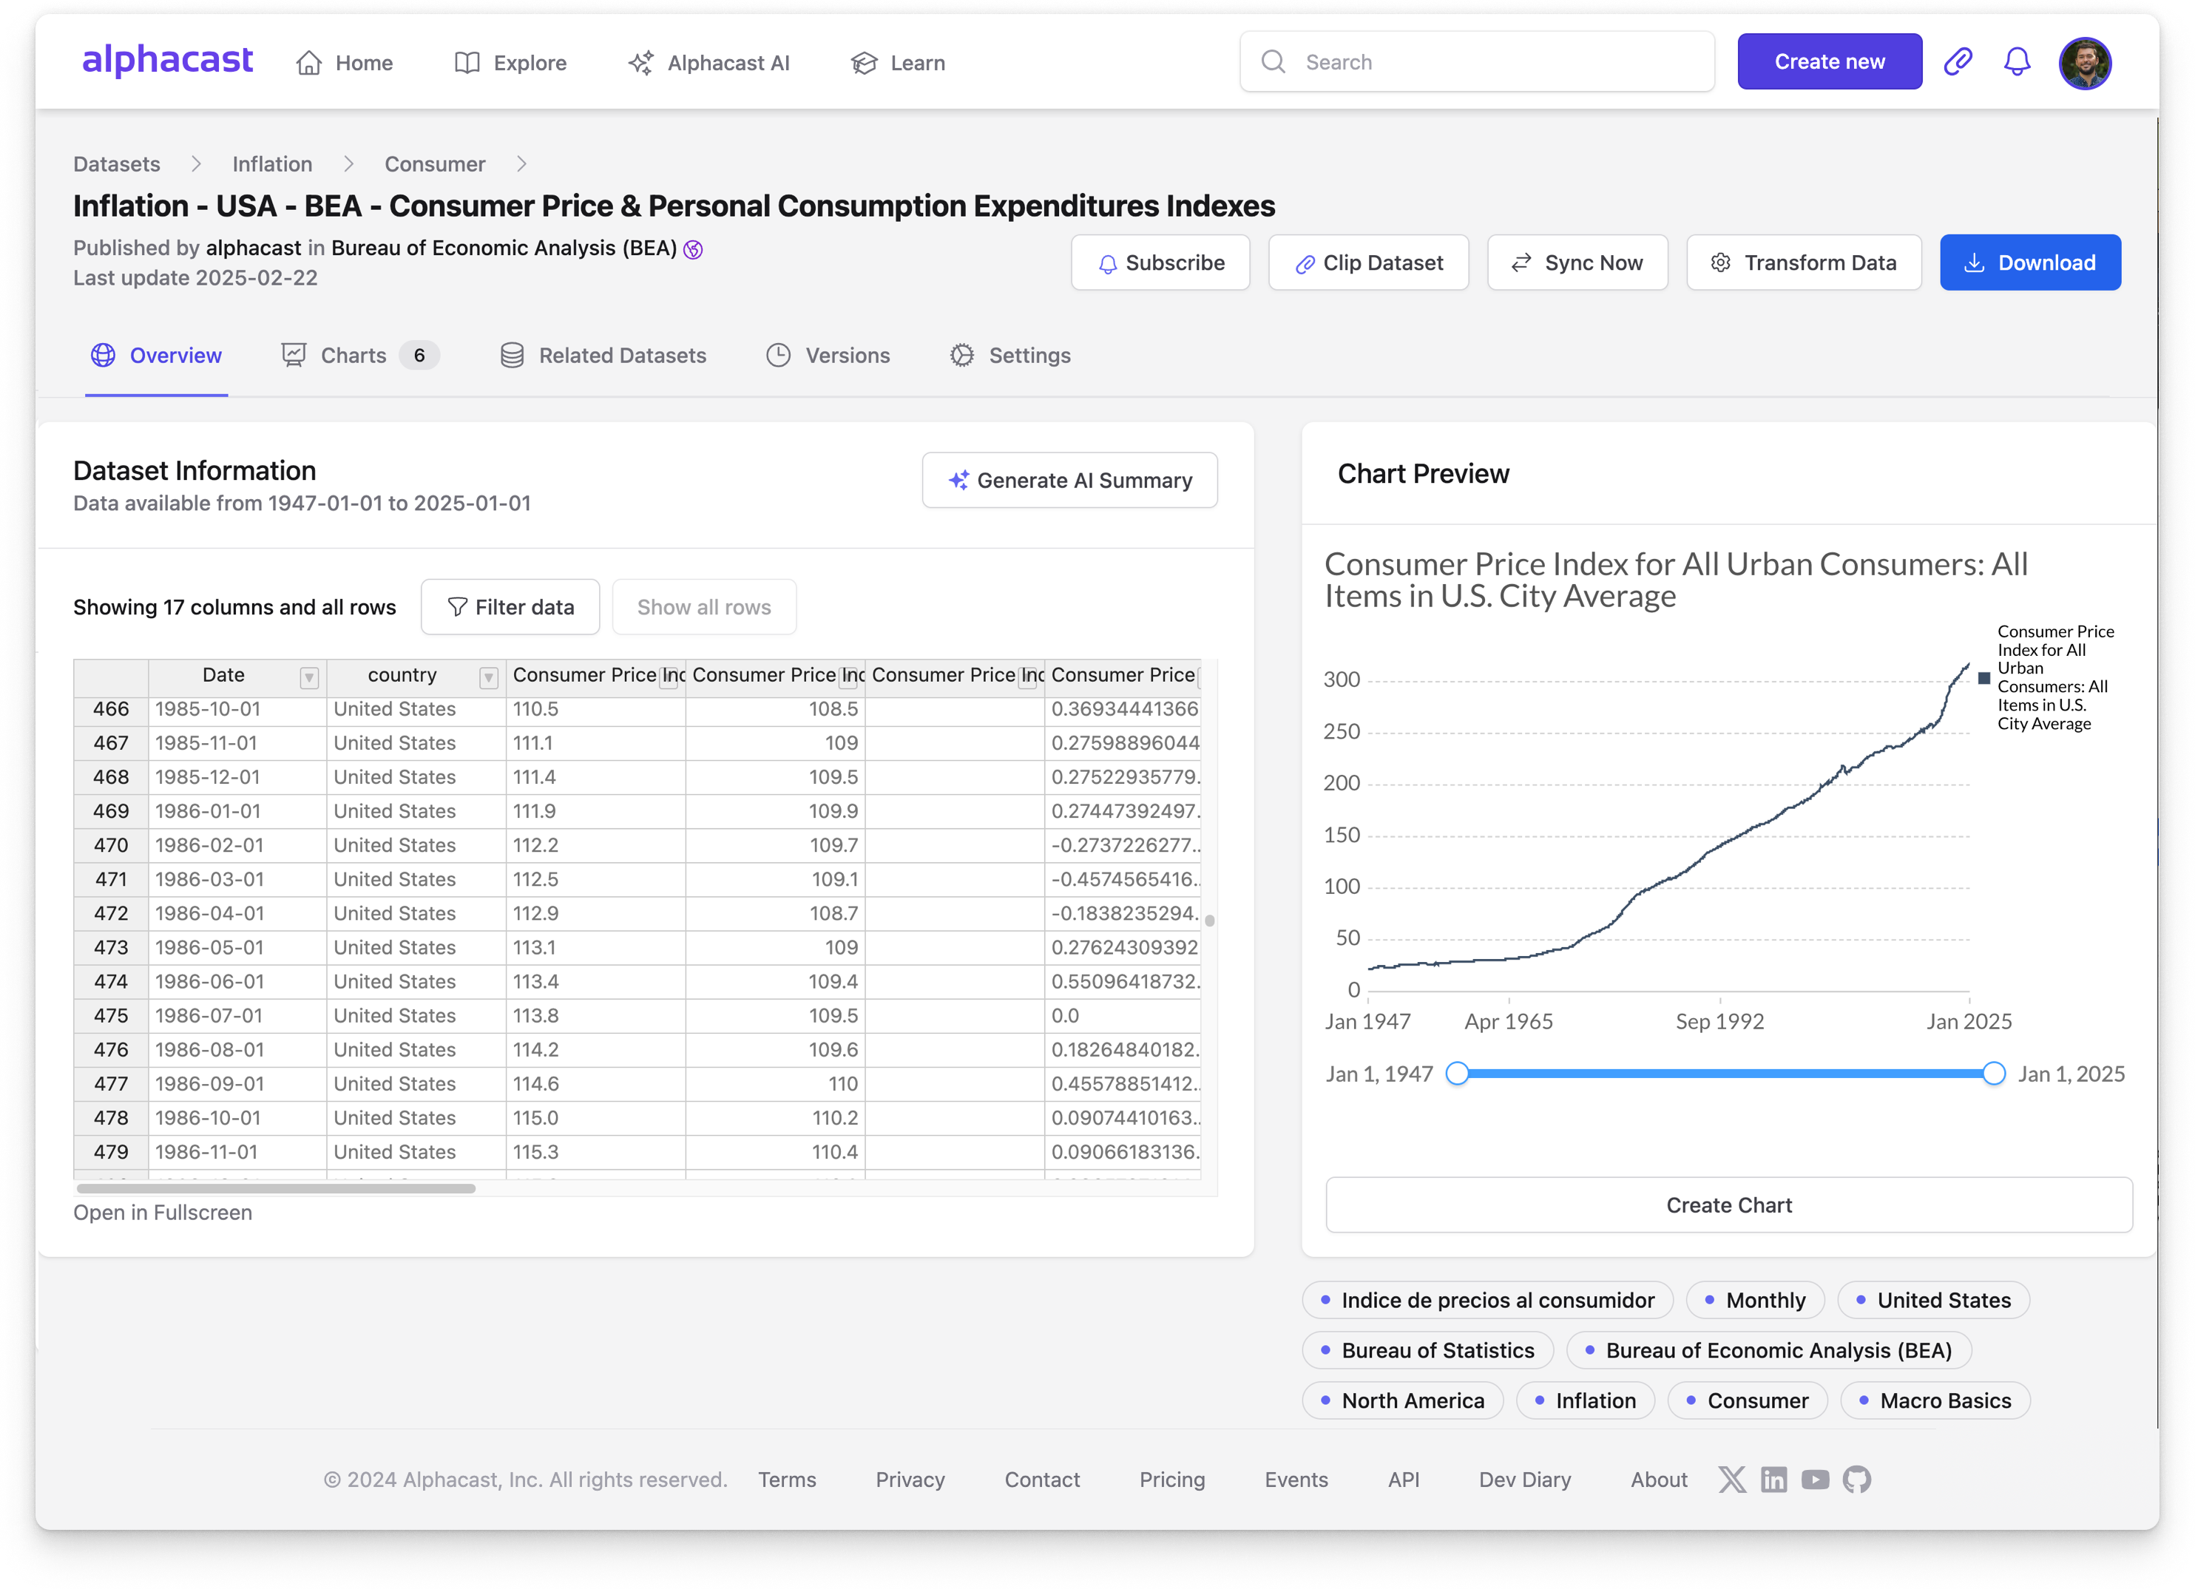Open Alphacast X (Twitter) page
The width and height of the screenshot is (2195, 1589).
tap(1731, 1480)
